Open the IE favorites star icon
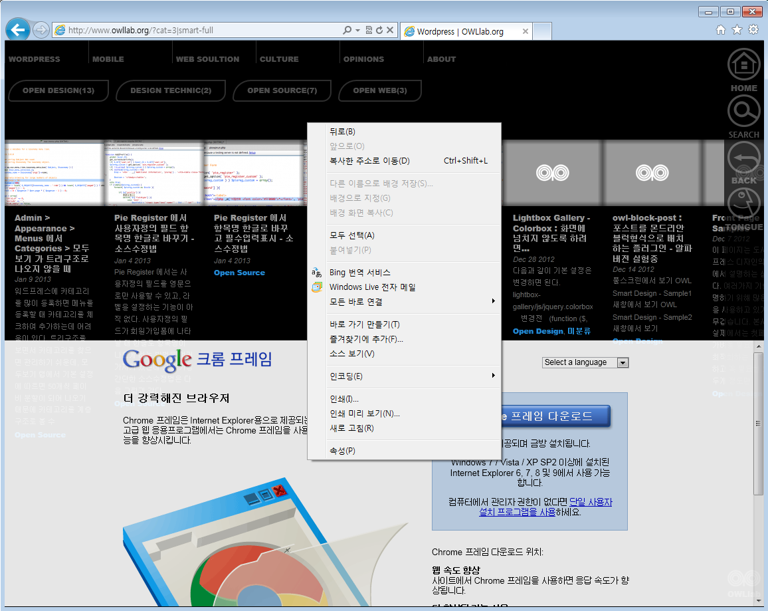Screen dimensions: 768x611 coord(737,30)
